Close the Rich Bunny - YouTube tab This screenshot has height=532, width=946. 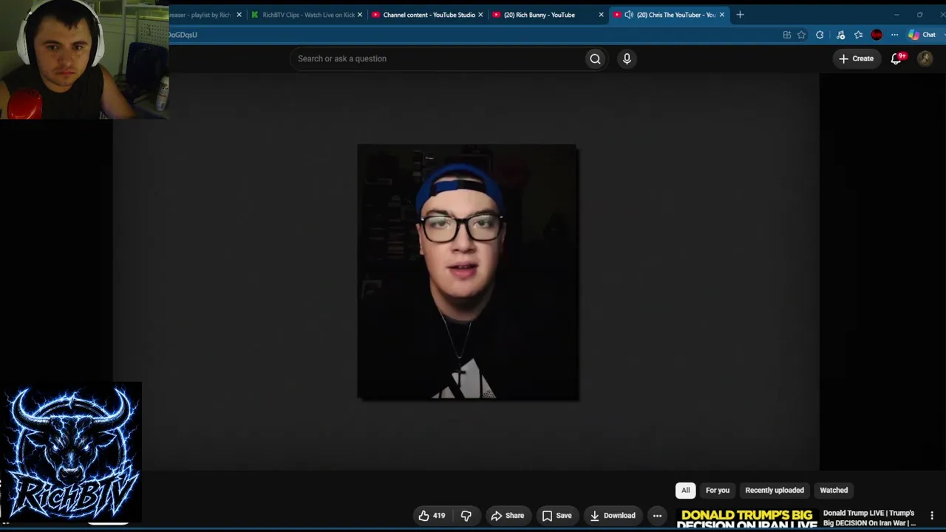(601, 15)
